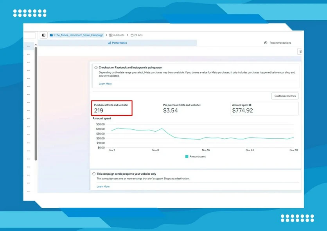327x231 pixels.
Task: Click the 219 purchases value
Action: [99, 111]
